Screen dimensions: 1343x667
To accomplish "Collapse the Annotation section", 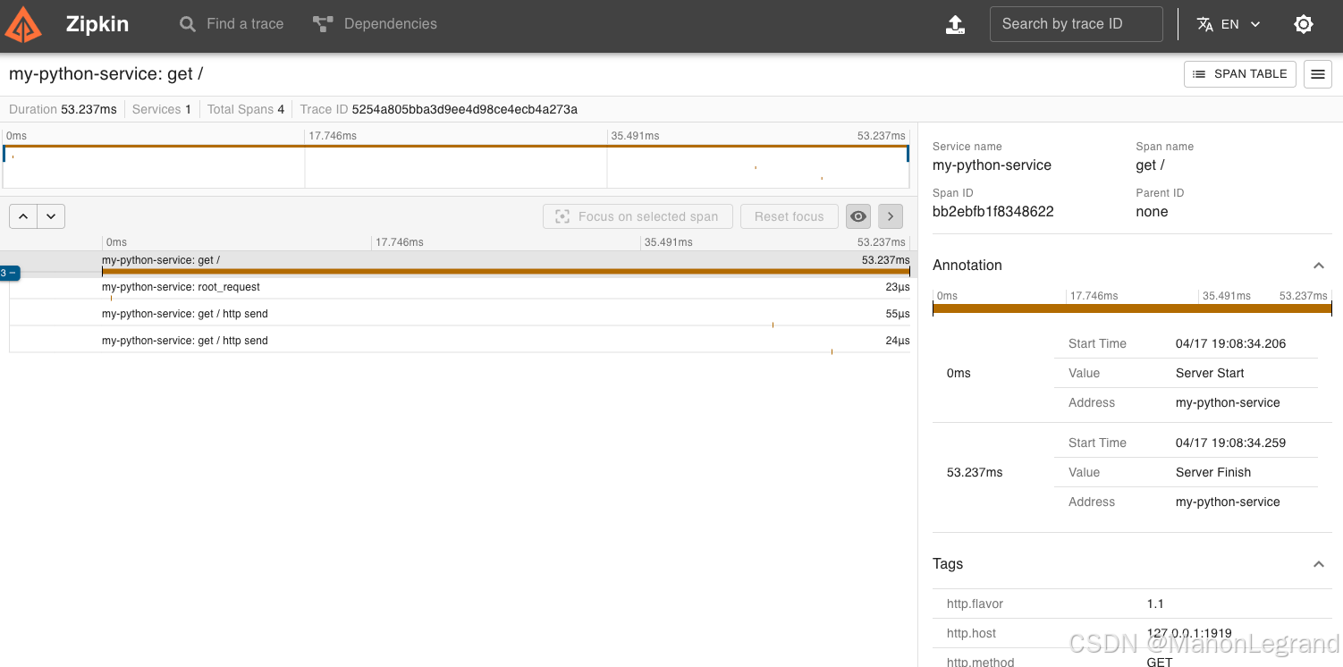I will (x=1318, y=266).
